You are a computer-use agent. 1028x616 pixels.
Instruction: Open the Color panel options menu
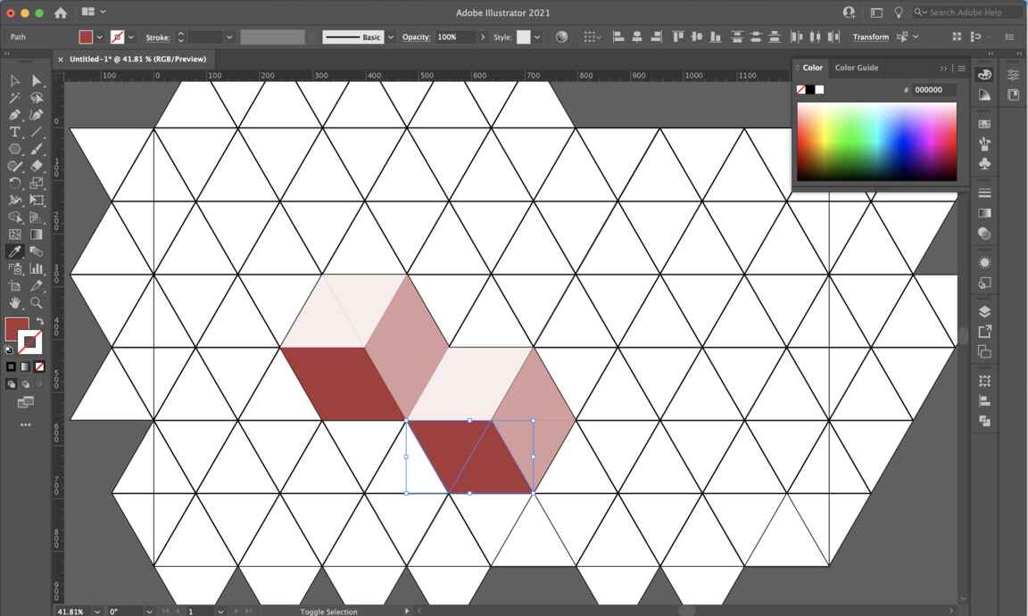pyautogui.click(x=961, y=68)
